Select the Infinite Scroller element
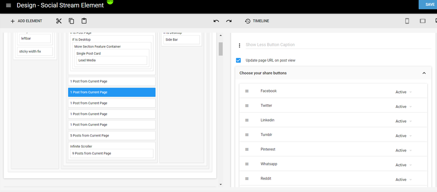The image size is (437, 192). coord(82,146)
